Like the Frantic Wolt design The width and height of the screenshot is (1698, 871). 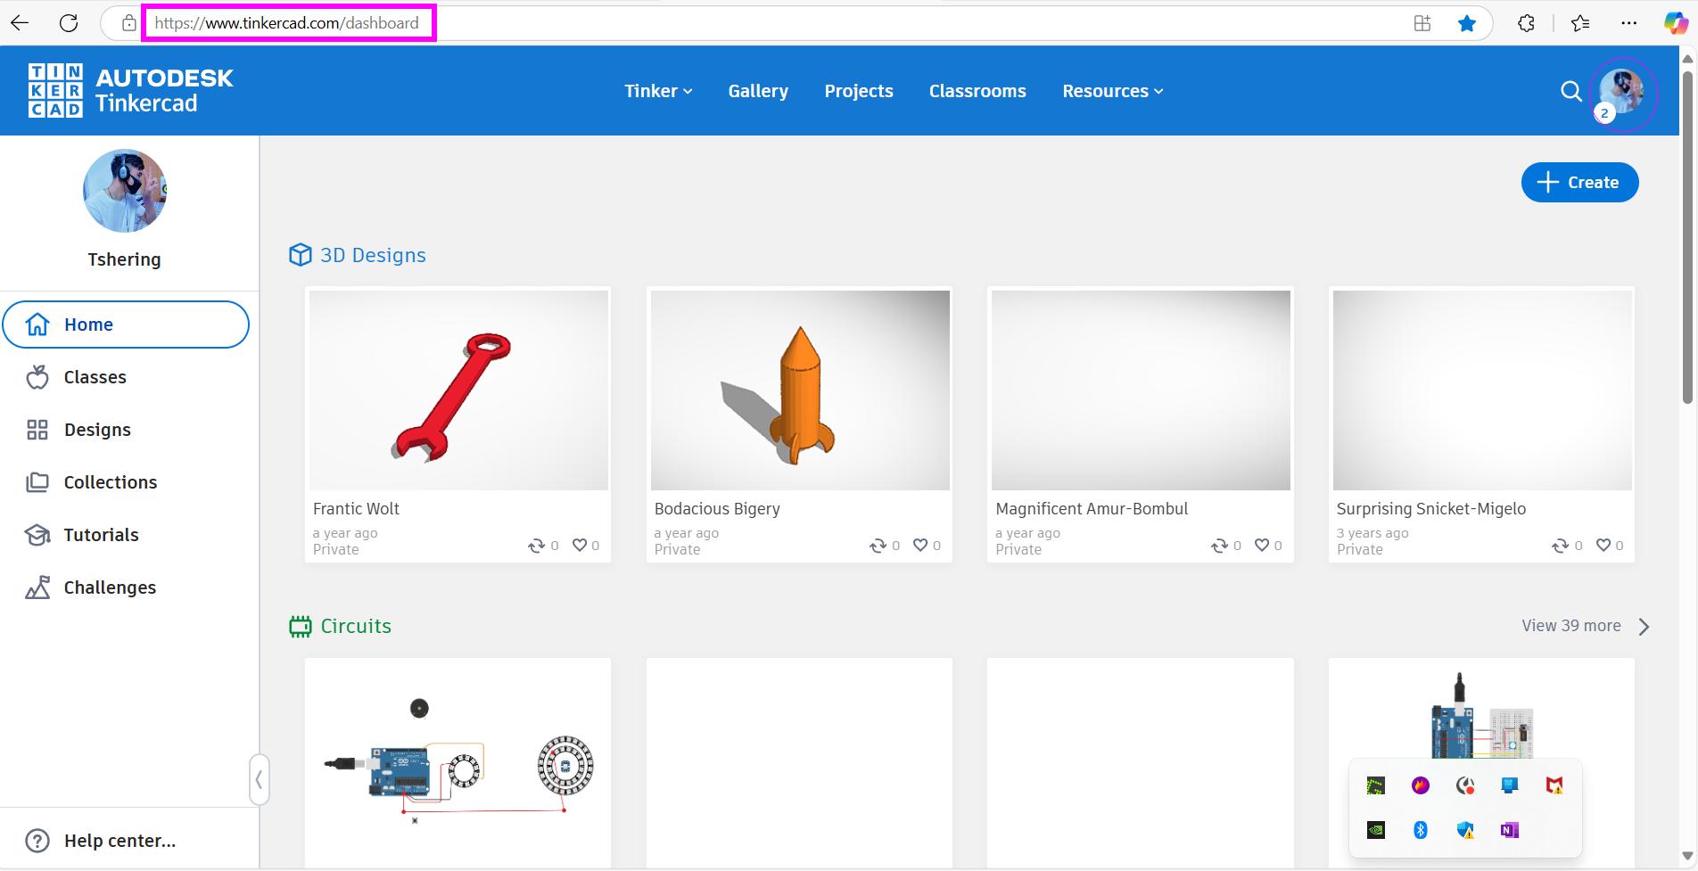pyautogui.click(x=580, y=545)
